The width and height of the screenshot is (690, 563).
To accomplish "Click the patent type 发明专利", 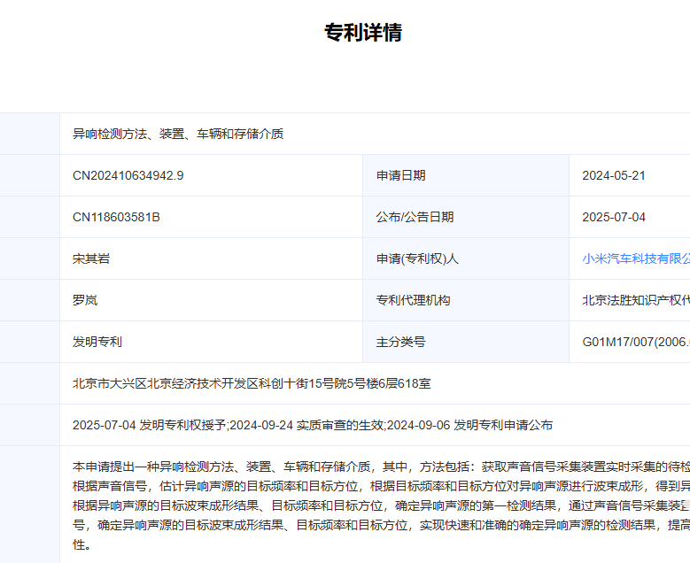I will [x=97, y=342].
